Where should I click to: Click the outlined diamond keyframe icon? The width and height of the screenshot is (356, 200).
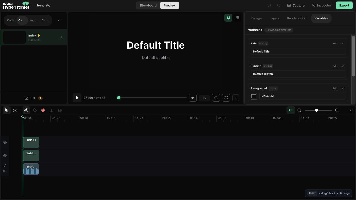(35, 110)
